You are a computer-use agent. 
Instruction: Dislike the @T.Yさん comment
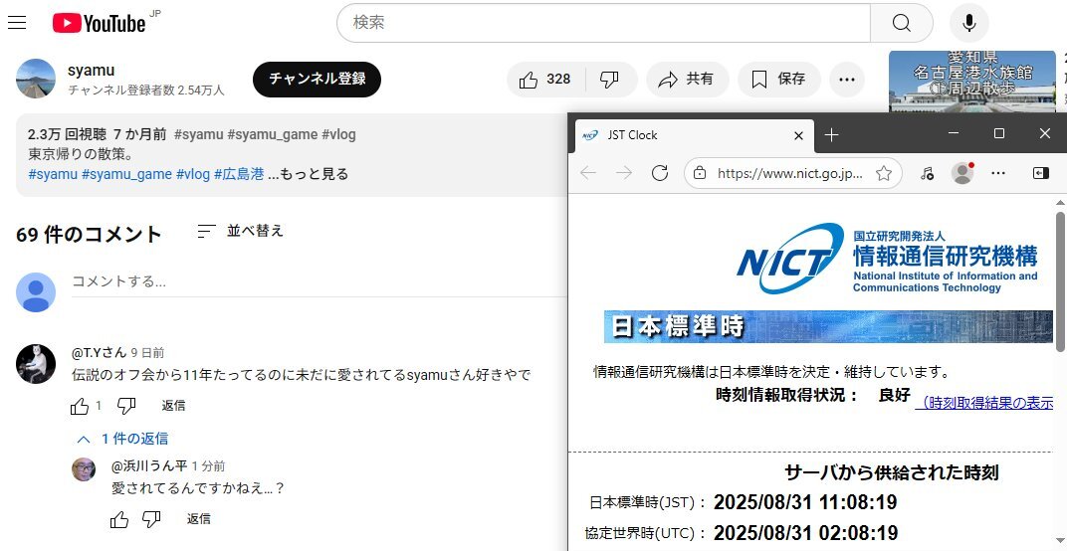point(126,406)
